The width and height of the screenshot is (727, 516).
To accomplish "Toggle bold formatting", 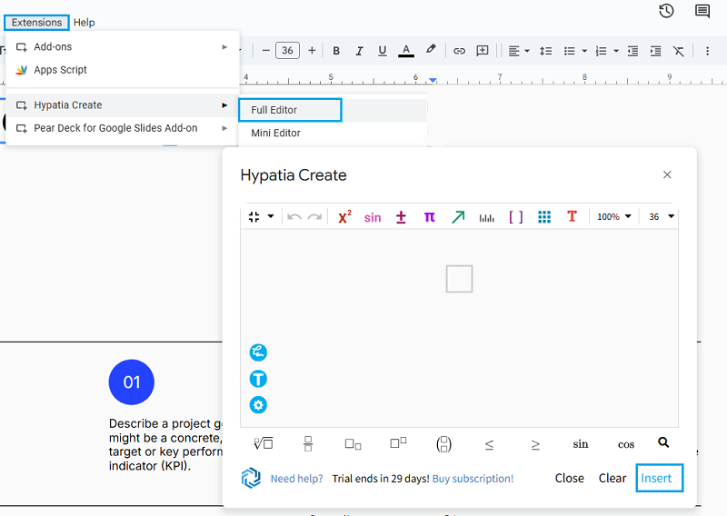I will (x=336, y=51).
